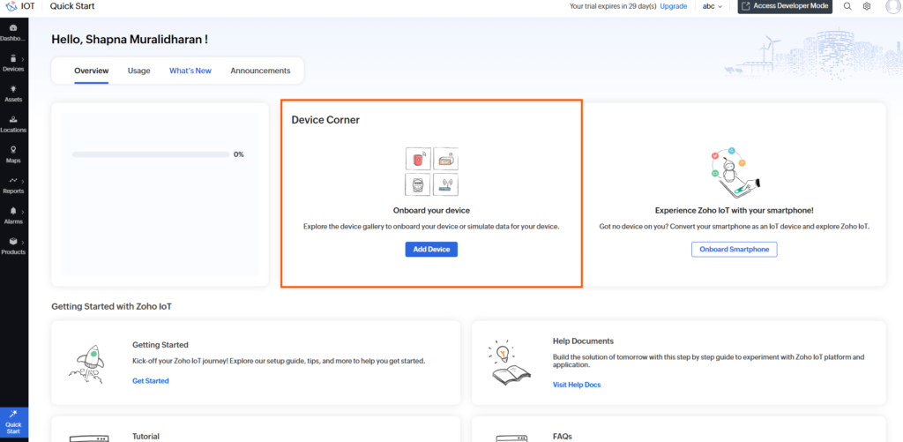The image size is (903, 442).
Task: Open the Locations sidebar icon
Action: 13,119
